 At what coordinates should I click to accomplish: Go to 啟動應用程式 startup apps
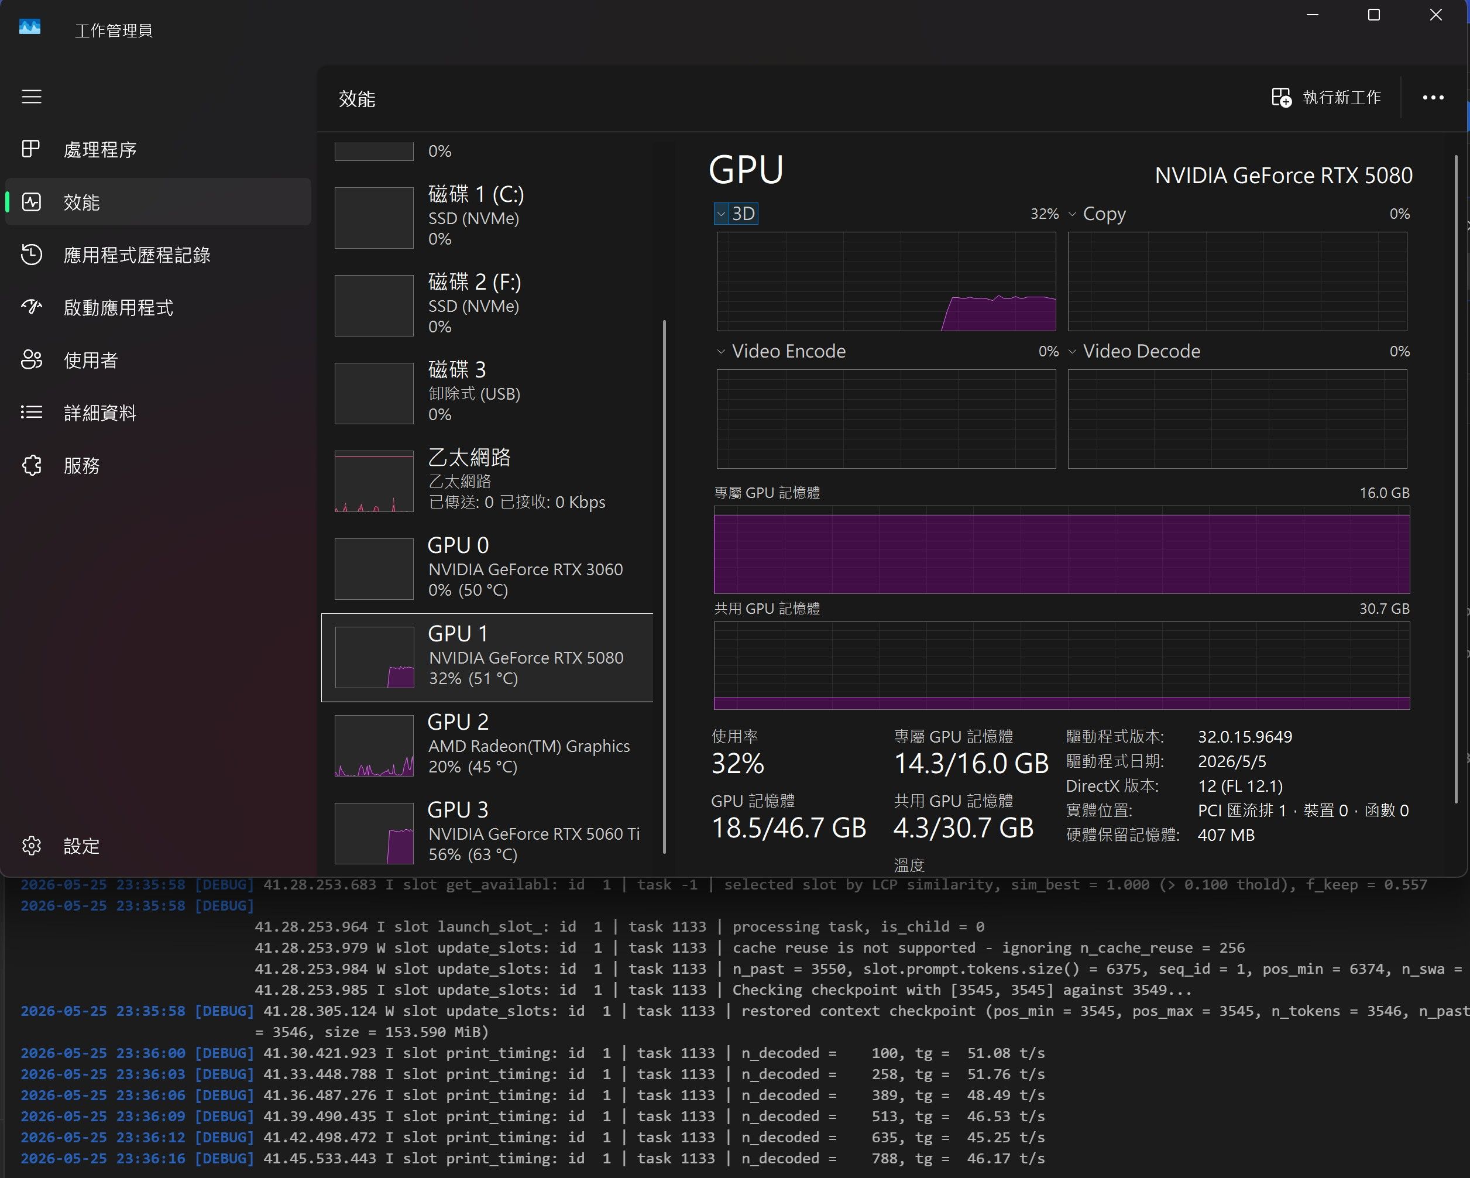(x=158, y=307)
